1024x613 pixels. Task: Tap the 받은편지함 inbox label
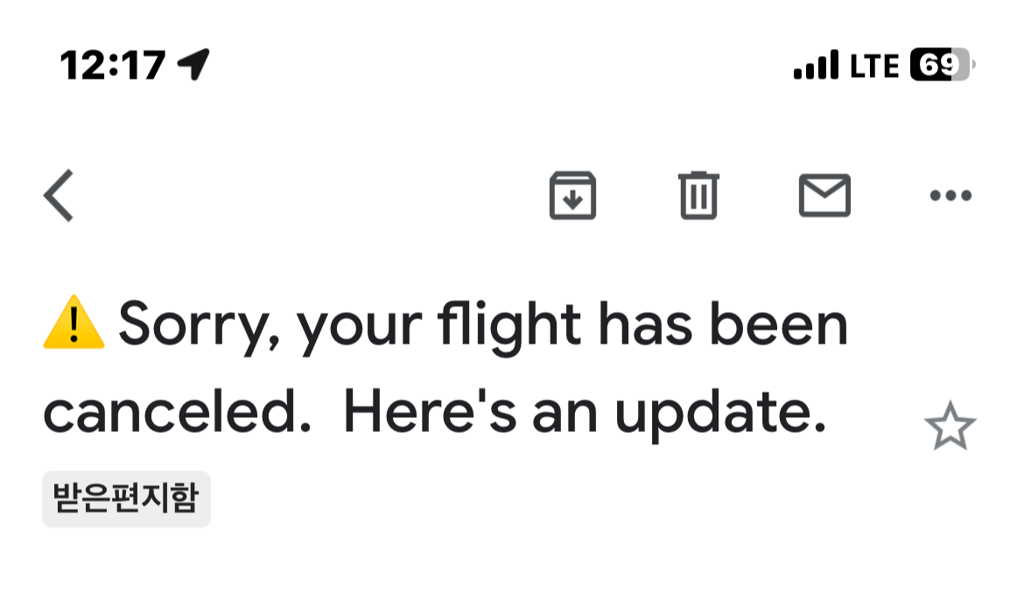click(x=126, y=500)
